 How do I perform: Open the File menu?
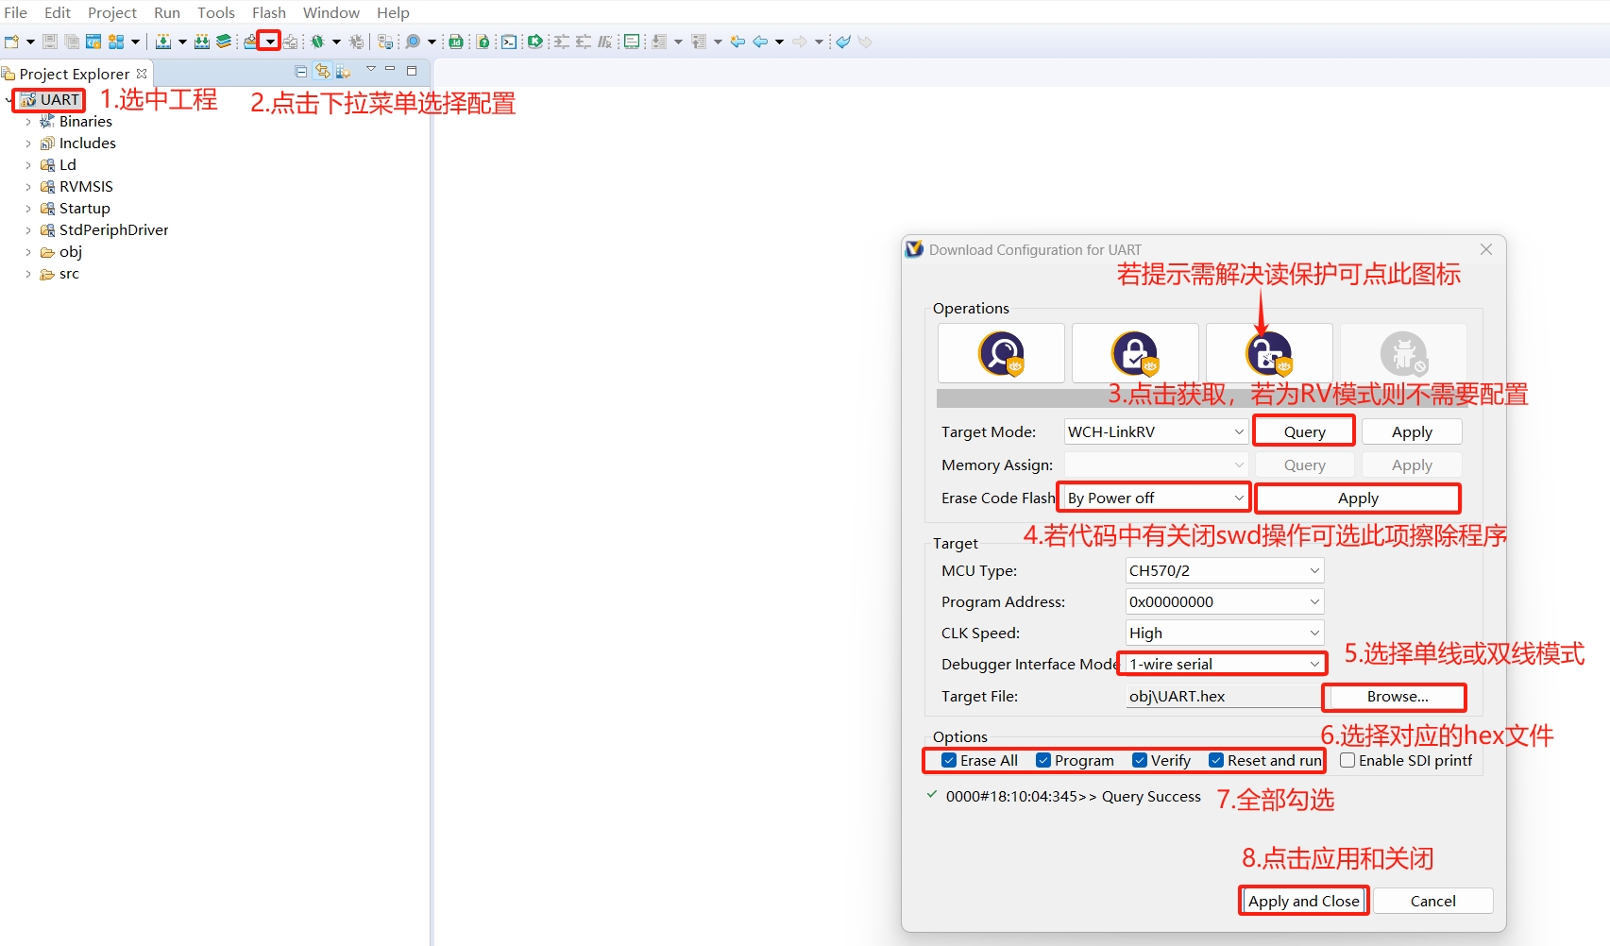click(x=16, y=12)
